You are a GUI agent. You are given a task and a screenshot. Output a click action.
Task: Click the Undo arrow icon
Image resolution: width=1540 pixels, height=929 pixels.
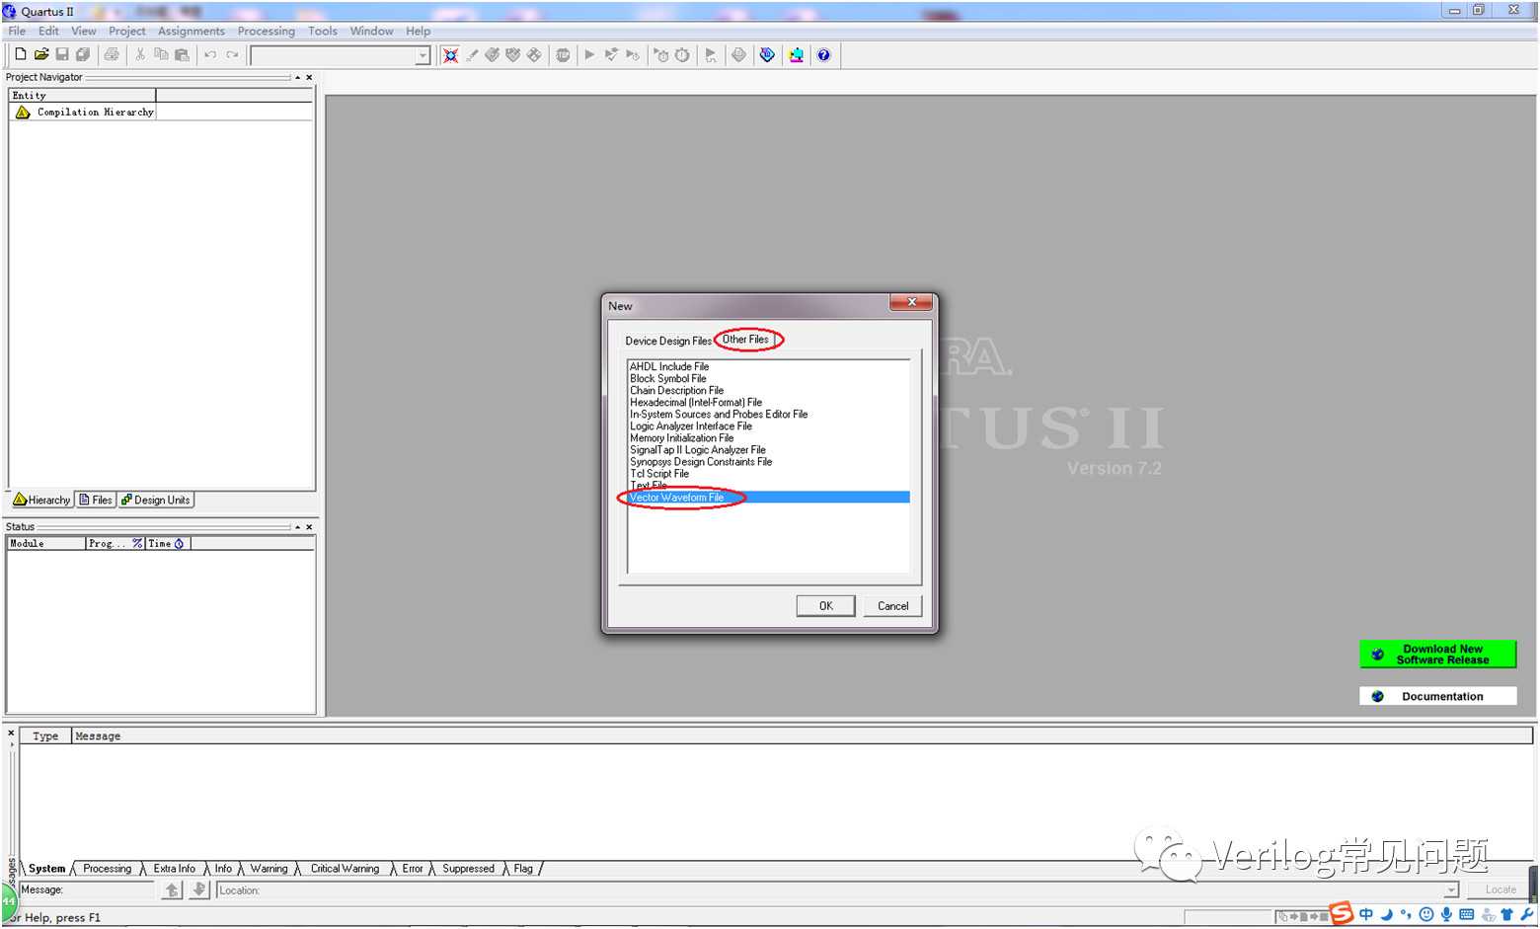(210, 55)
